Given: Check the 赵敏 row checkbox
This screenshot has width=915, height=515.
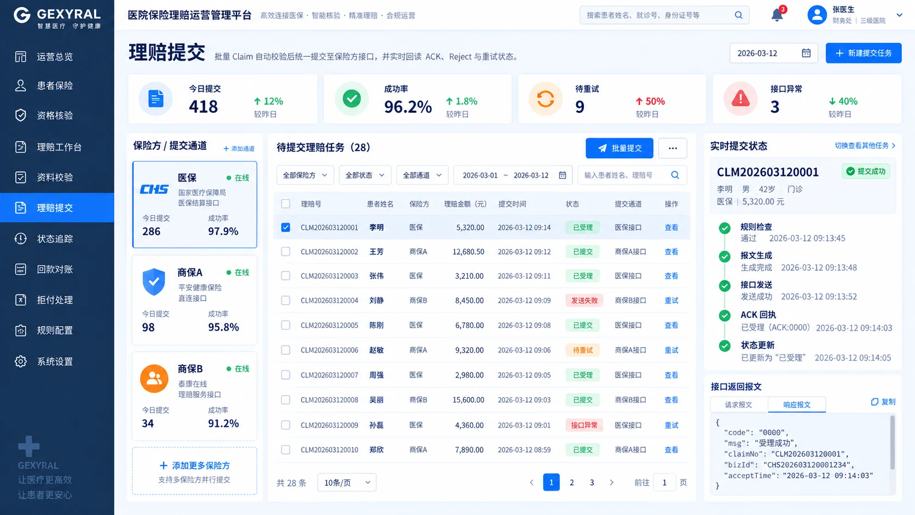Looking at the screenshot, I should tap(286, 350).
